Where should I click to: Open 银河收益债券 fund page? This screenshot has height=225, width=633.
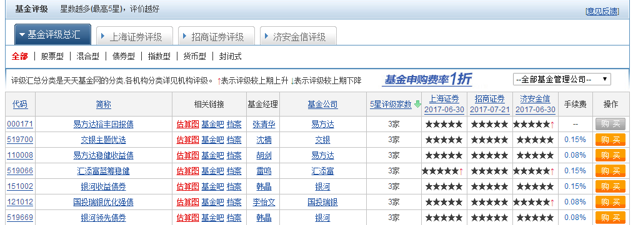[103, 186]
